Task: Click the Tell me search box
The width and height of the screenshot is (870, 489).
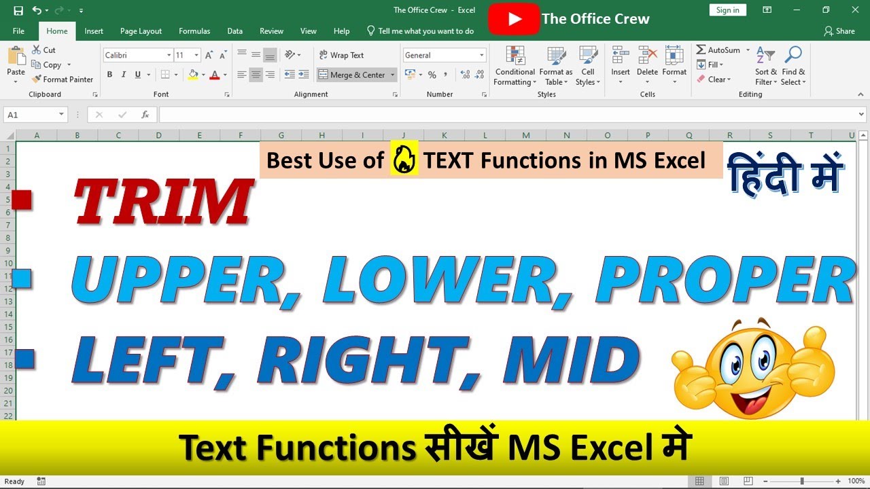Action: click(x=420, y=31)
